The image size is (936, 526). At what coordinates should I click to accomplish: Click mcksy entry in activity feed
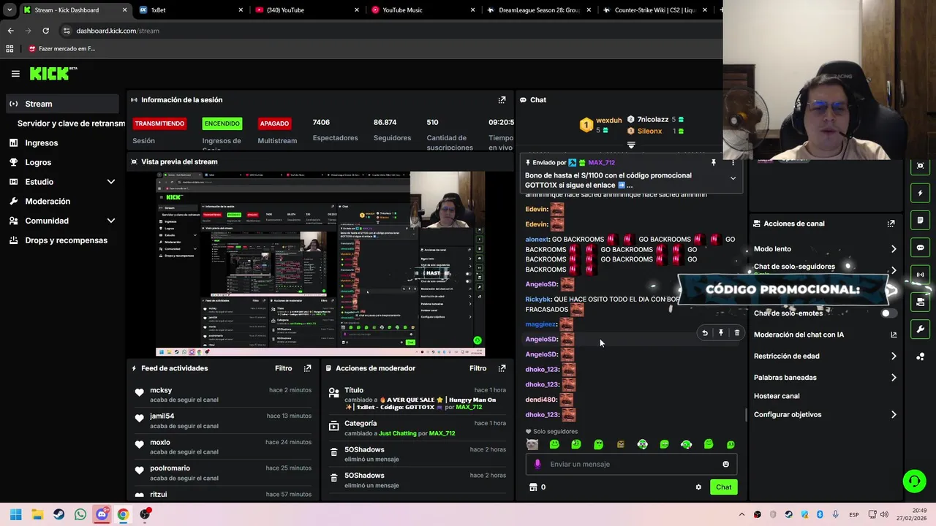click(222, 394)
